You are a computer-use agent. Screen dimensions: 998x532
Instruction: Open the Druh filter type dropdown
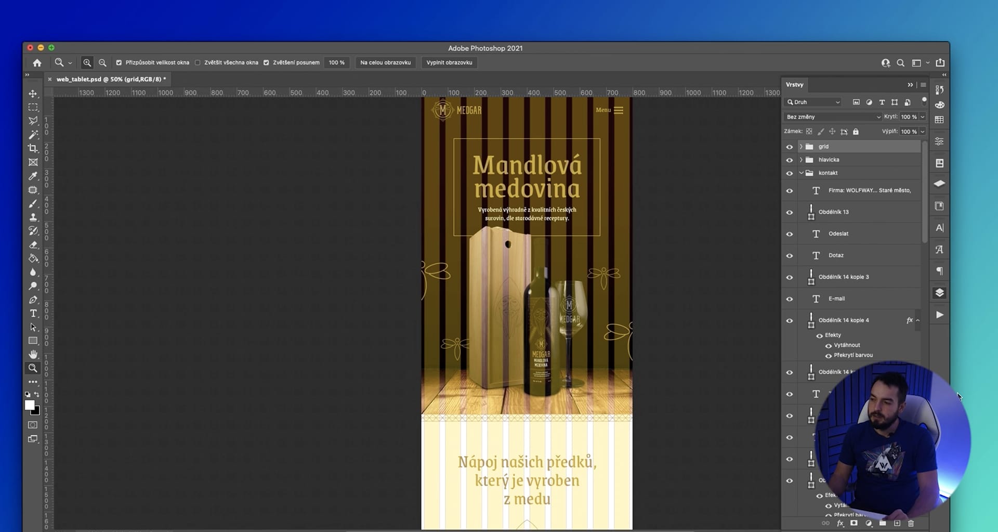point(813,102)
